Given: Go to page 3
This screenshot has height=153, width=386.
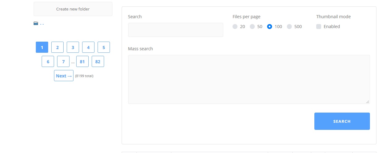Looking at the screenshot, I should click(x=73, y=47).
